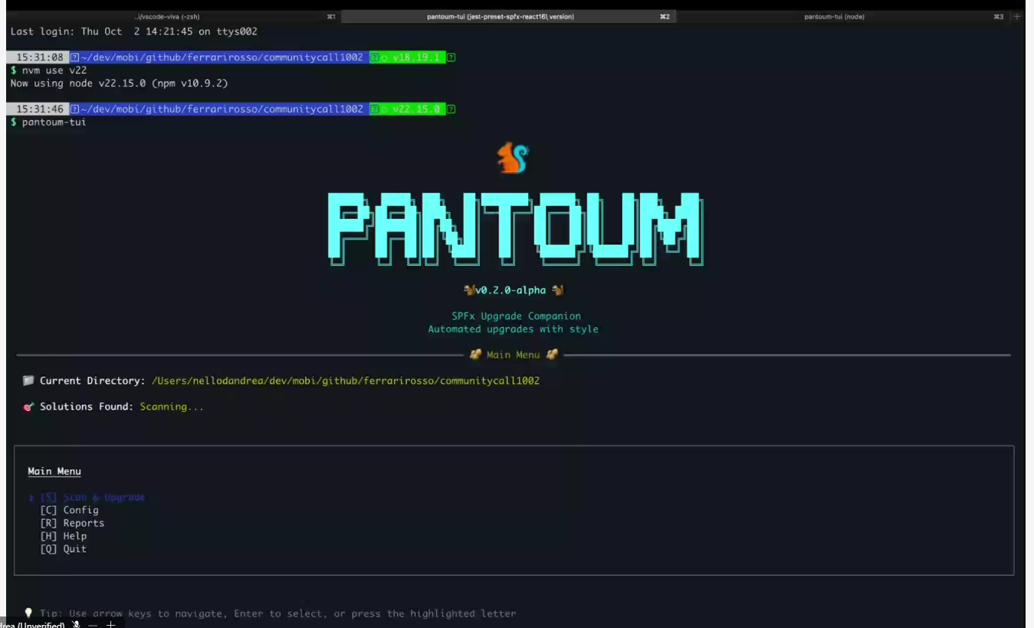This screenshot has width=1034, height=628.
Task: Click the Current Directory path in yellow
Action: tap(345, 381)
